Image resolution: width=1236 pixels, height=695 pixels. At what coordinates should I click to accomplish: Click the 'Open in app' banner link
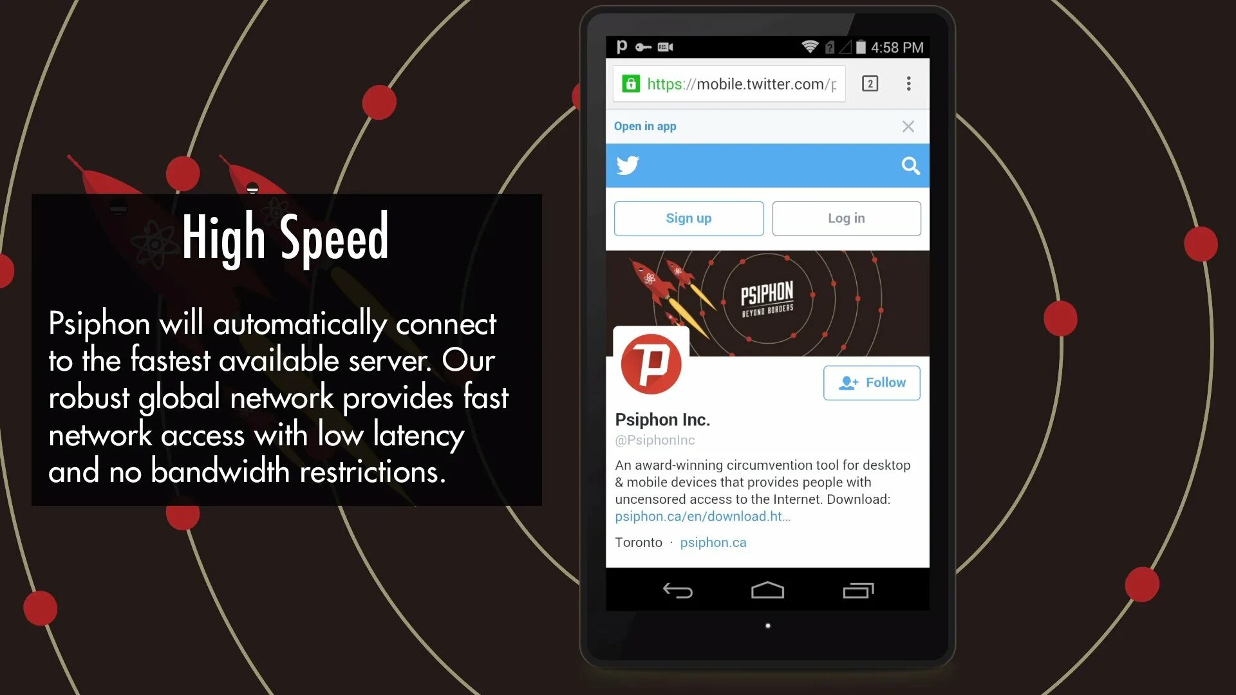[x=645, y=126]
